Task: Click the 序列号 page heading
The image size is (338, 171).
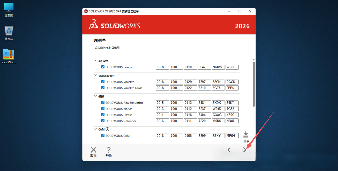Action: pyautogui.click(x=100, y=40)
